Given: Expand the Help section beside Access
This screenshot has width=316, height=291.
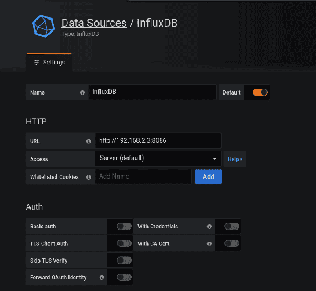Looking at the screenshot, I should tap(235, 159).
